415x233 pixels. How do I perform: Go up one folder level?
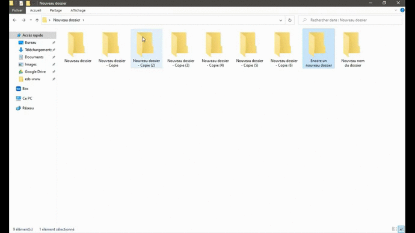37,20
